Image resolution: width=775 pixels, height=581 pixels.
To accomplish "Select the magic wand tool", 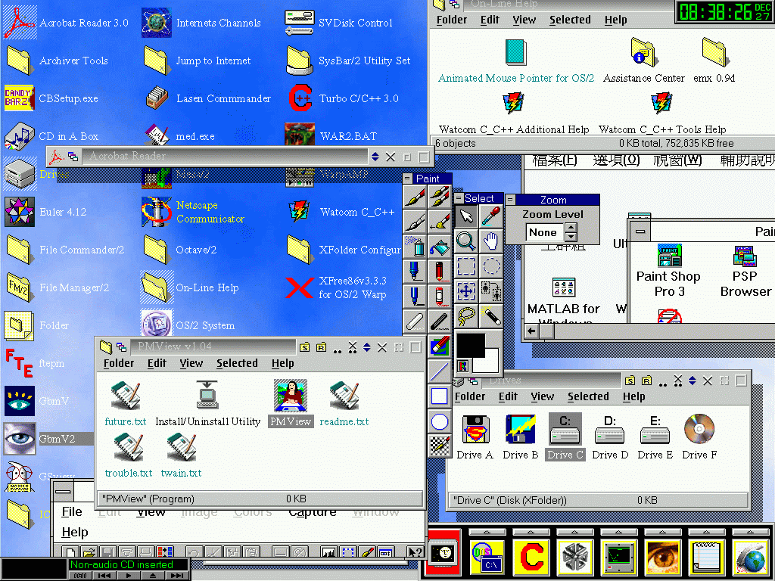I will point(490,316).
